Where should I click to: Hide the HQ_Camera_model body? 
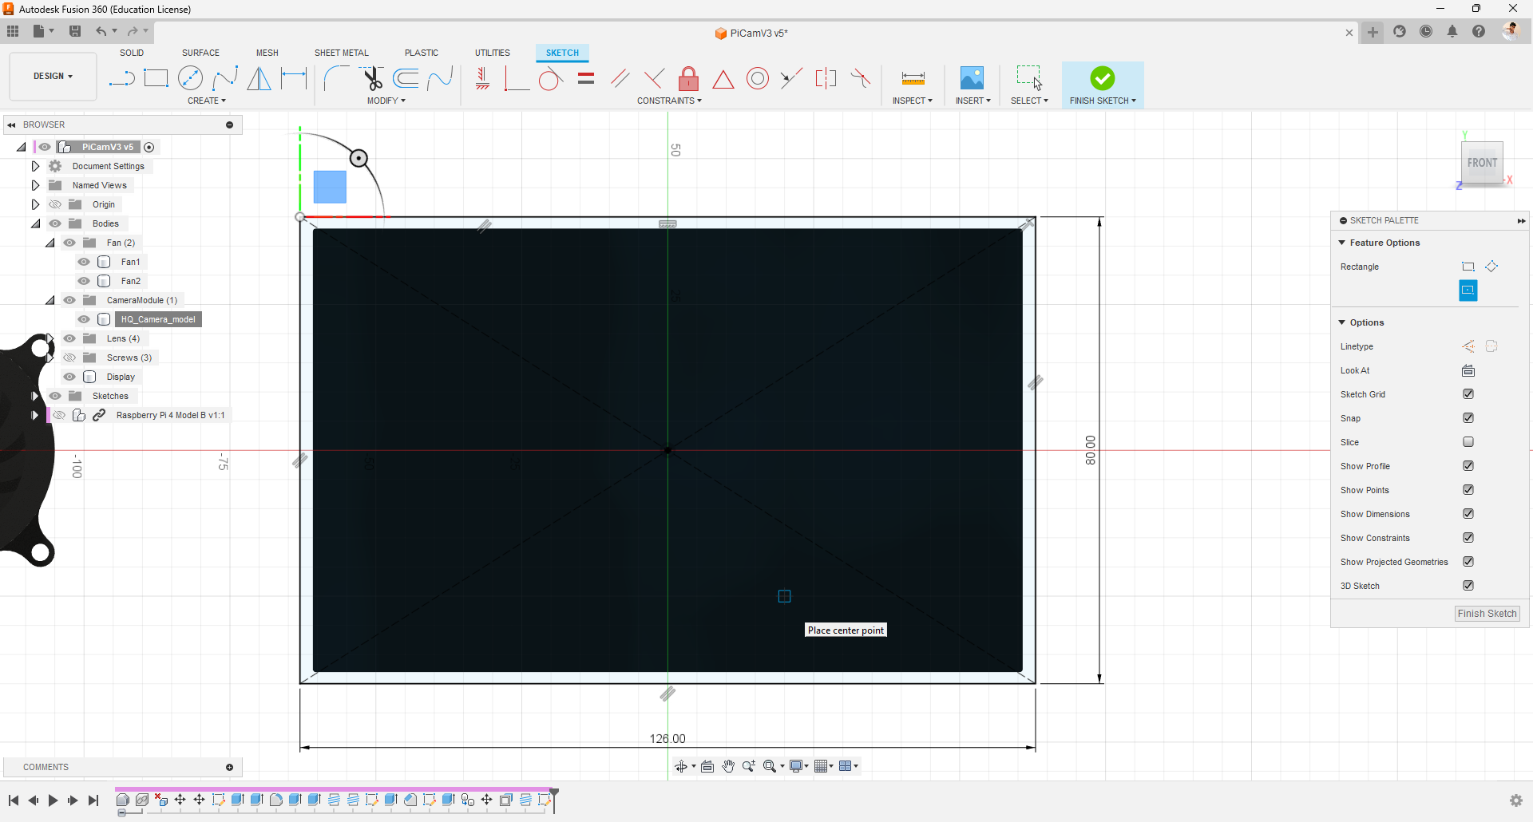[84, 319]
